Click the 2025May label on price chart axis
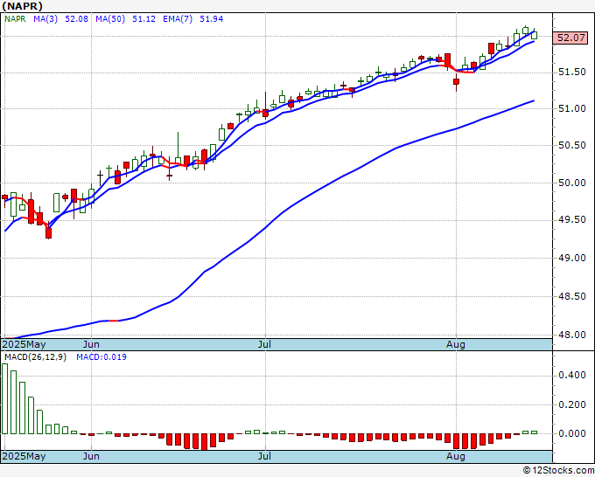The width and height of the screenshot is (595, 477). coord(24,344)
